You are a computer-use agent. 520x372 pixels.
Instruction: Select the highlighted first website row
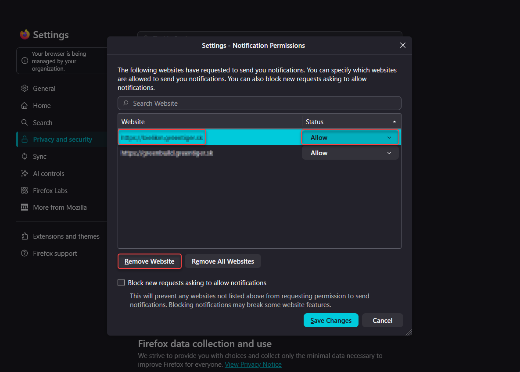click(259, 137)
